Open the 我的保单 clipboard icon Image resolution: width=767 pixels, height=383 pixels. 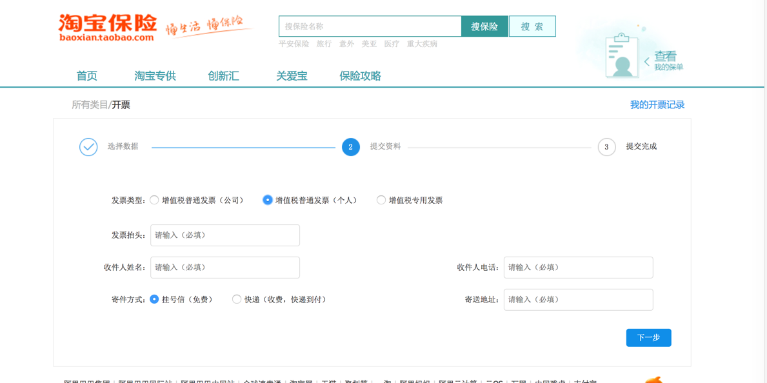(622, 55)
